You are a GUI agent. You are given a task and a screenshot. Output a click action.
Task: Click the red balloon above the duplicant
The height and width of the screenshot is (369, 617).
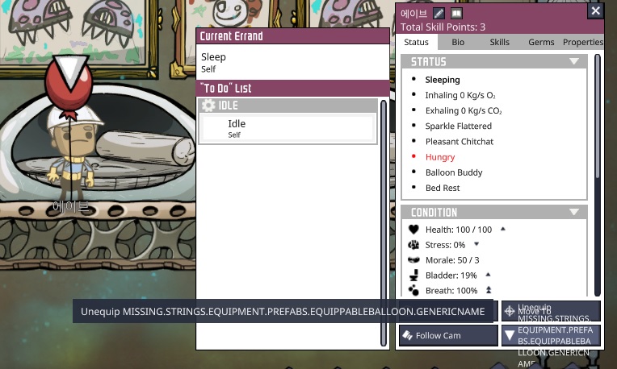click(69, 85)
